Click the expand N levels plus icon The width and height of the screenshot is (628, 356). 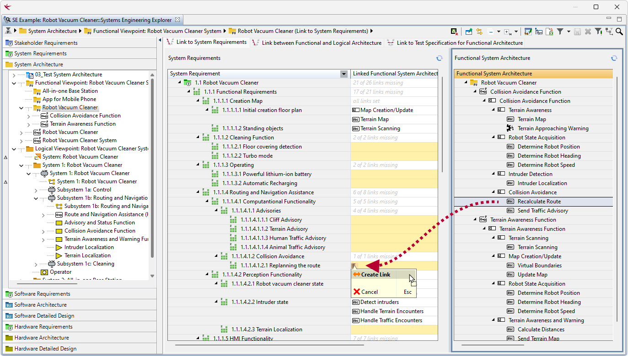pos(508,32)
